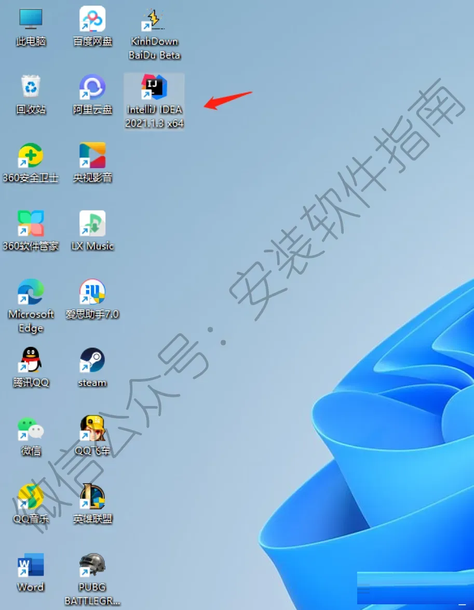Image resolution: width=474 pixels, height=610 pixels.
Task: Click the 爱思助手7.0 shortcut icon
Action: [x=92, y=291]
